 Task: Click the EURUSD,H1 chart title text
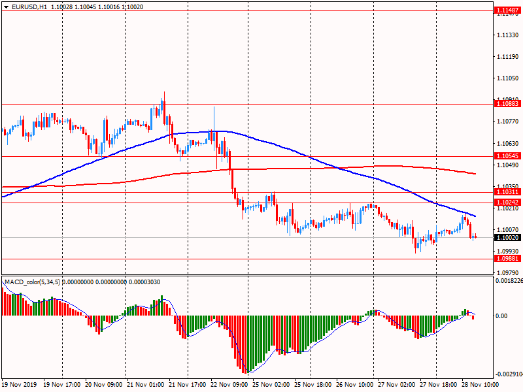29,7
